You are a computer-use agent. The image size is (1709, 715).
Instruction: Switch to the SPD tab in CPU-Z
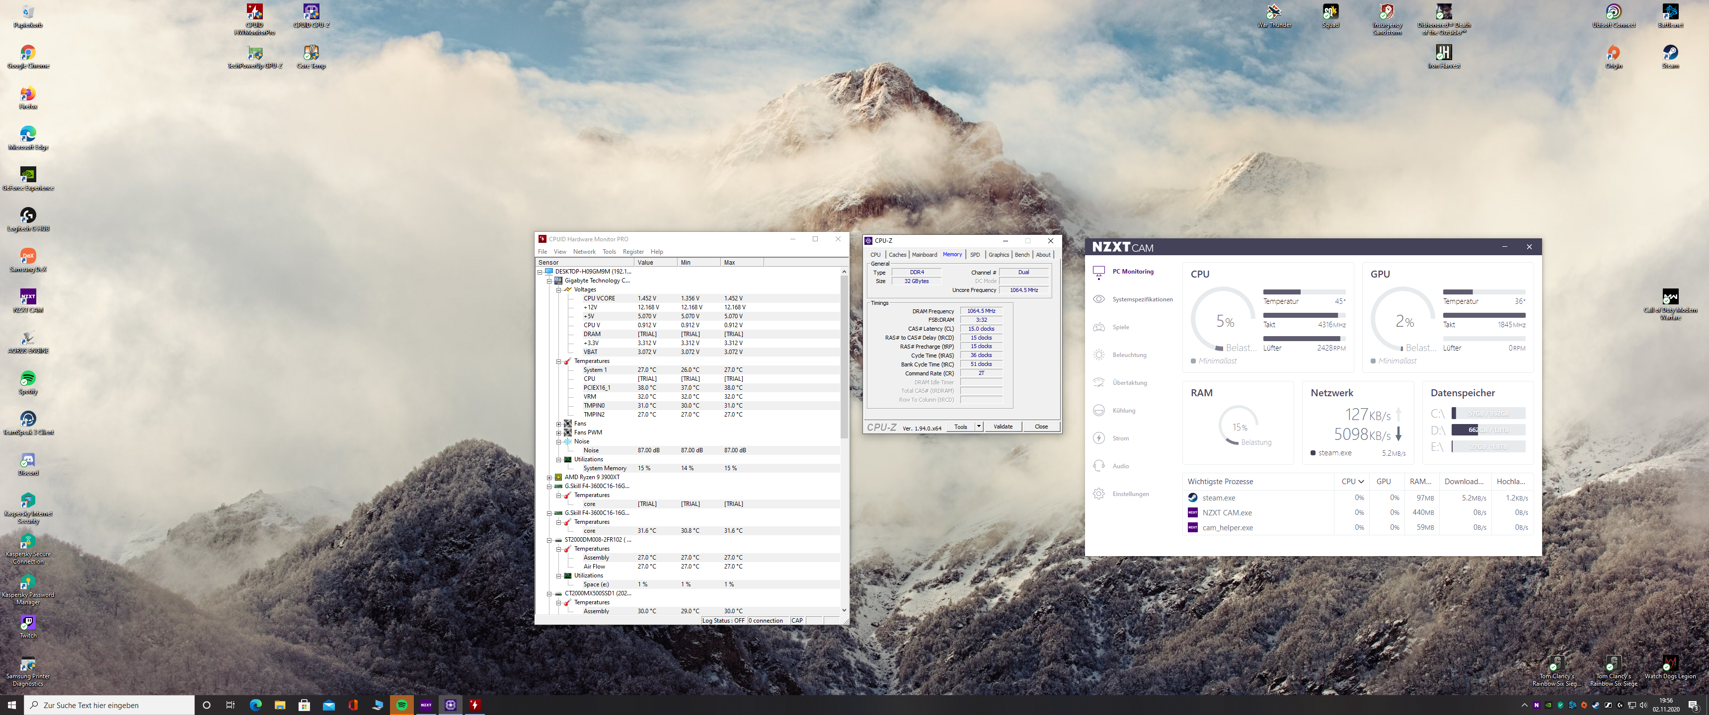pos(975,255)
